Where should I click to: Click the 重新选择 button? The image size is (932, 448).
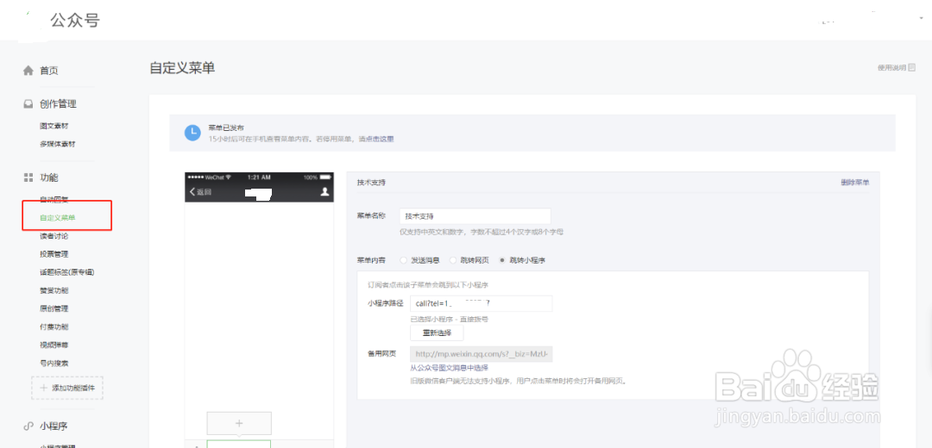click(x=437, y=333)
